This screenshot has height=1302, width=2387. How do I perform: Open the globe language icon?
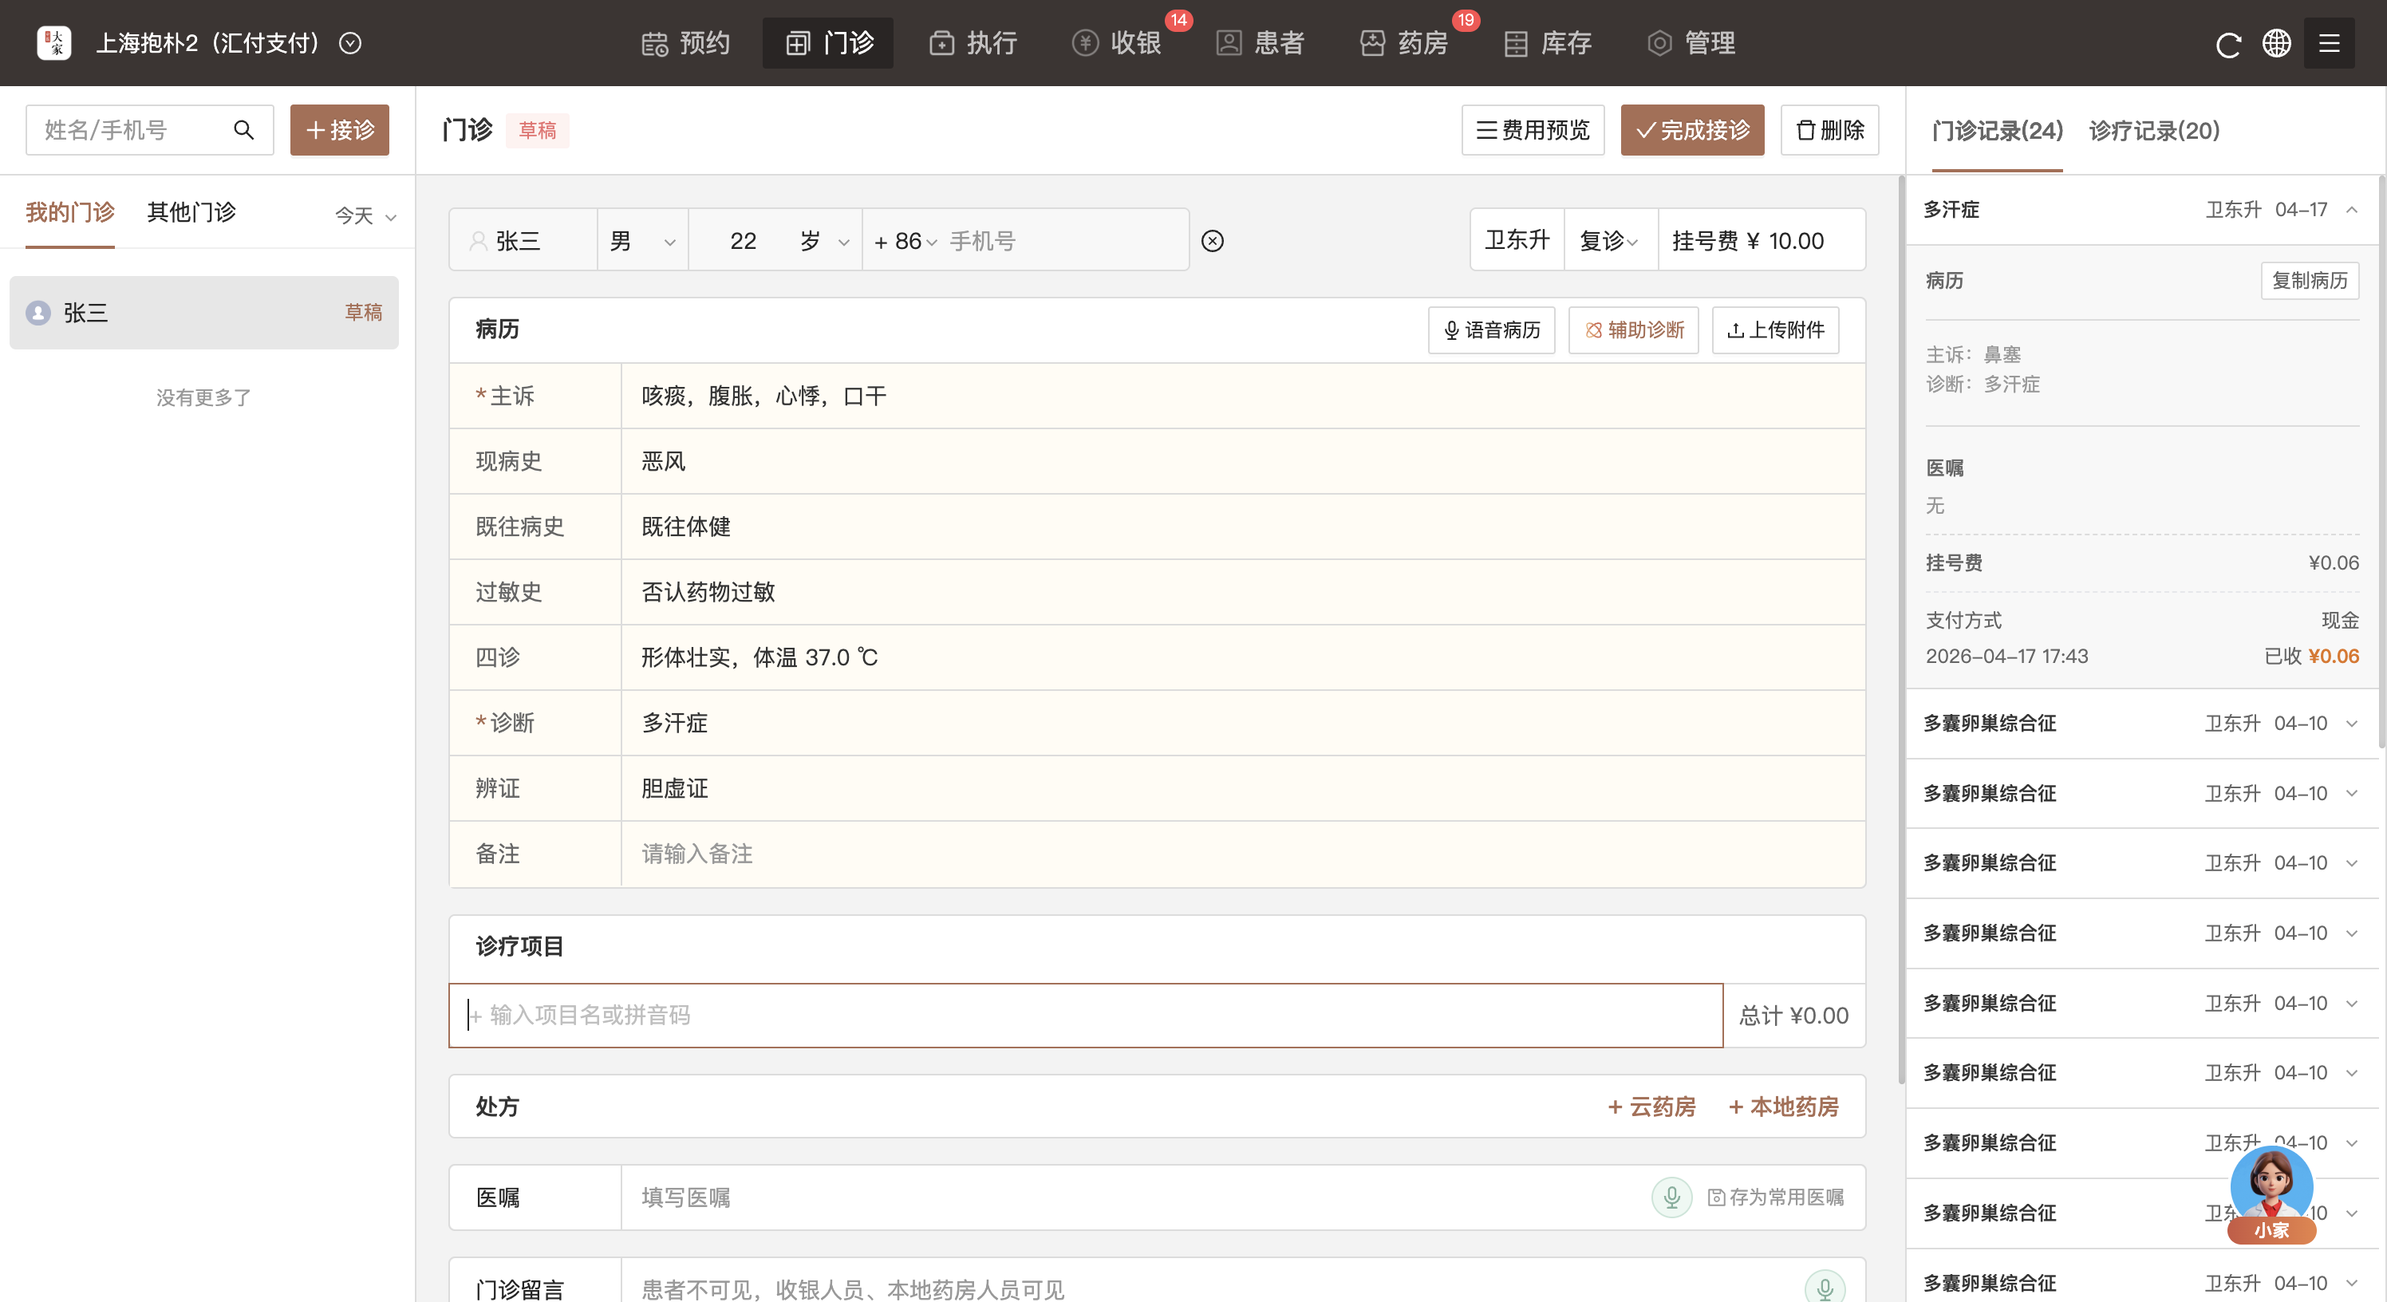(2276, 44)
